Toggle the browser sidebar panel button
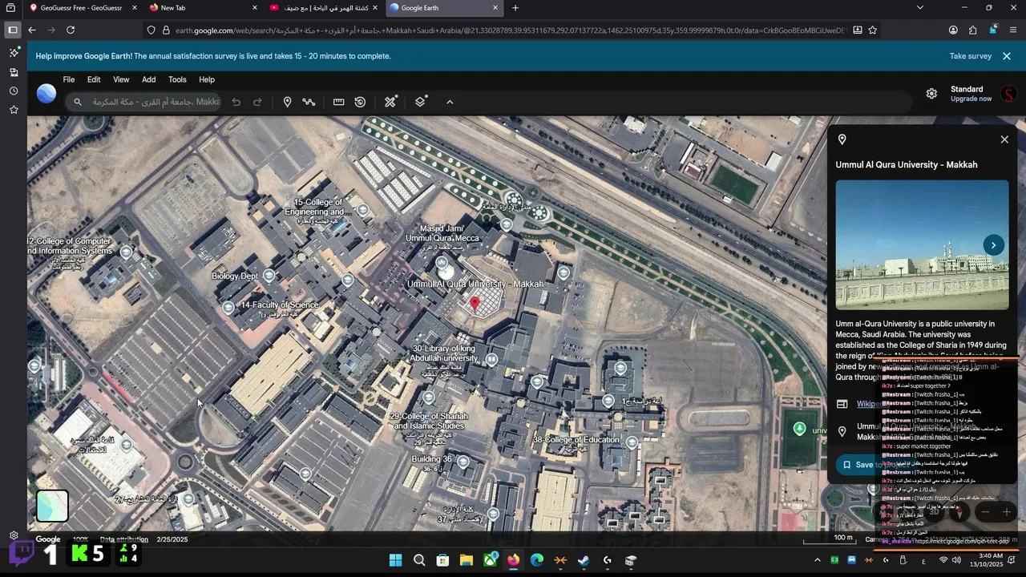The height and width of the screenshot is (577, 1026). [x=13, y=30]
